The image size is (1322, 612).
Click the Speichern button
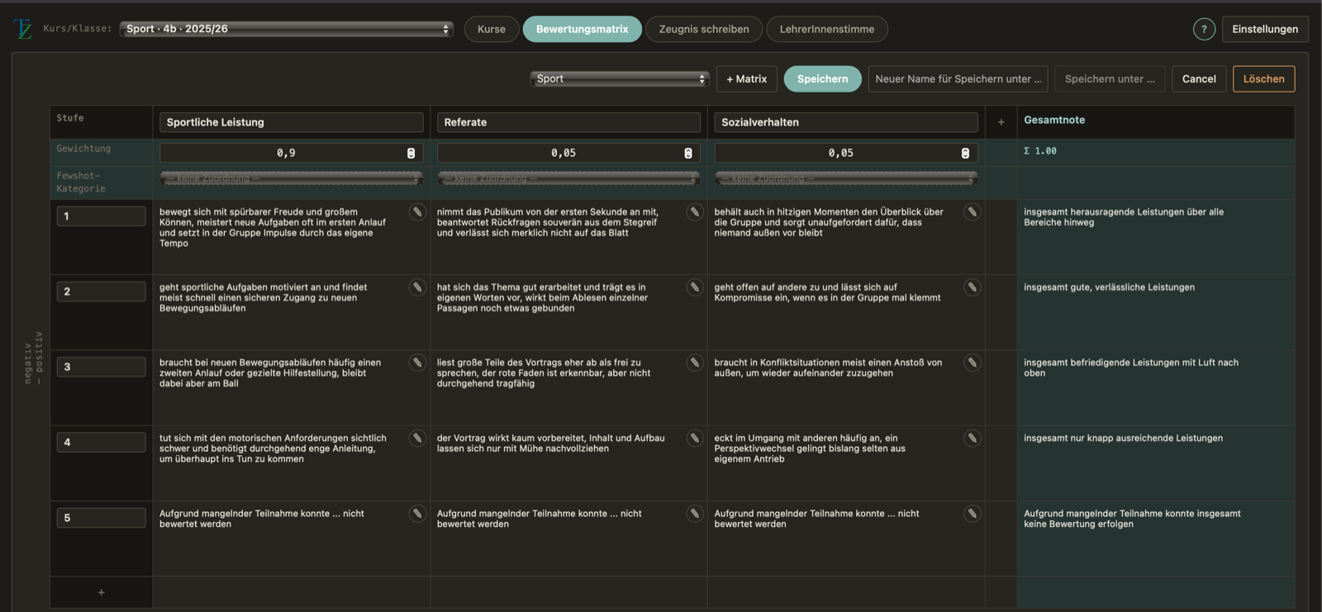coord(822,78)
